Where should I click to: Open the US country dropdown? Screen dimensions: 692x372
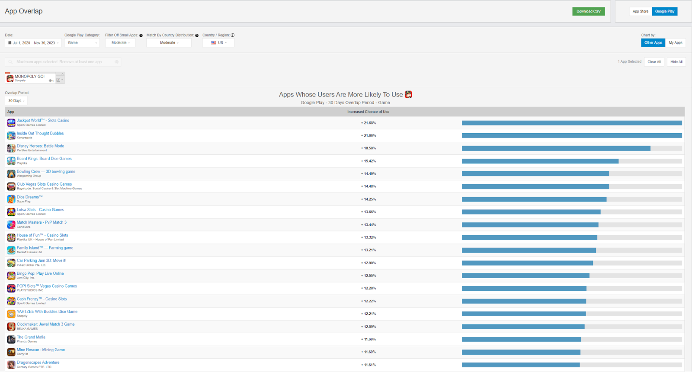click(218, 43)
